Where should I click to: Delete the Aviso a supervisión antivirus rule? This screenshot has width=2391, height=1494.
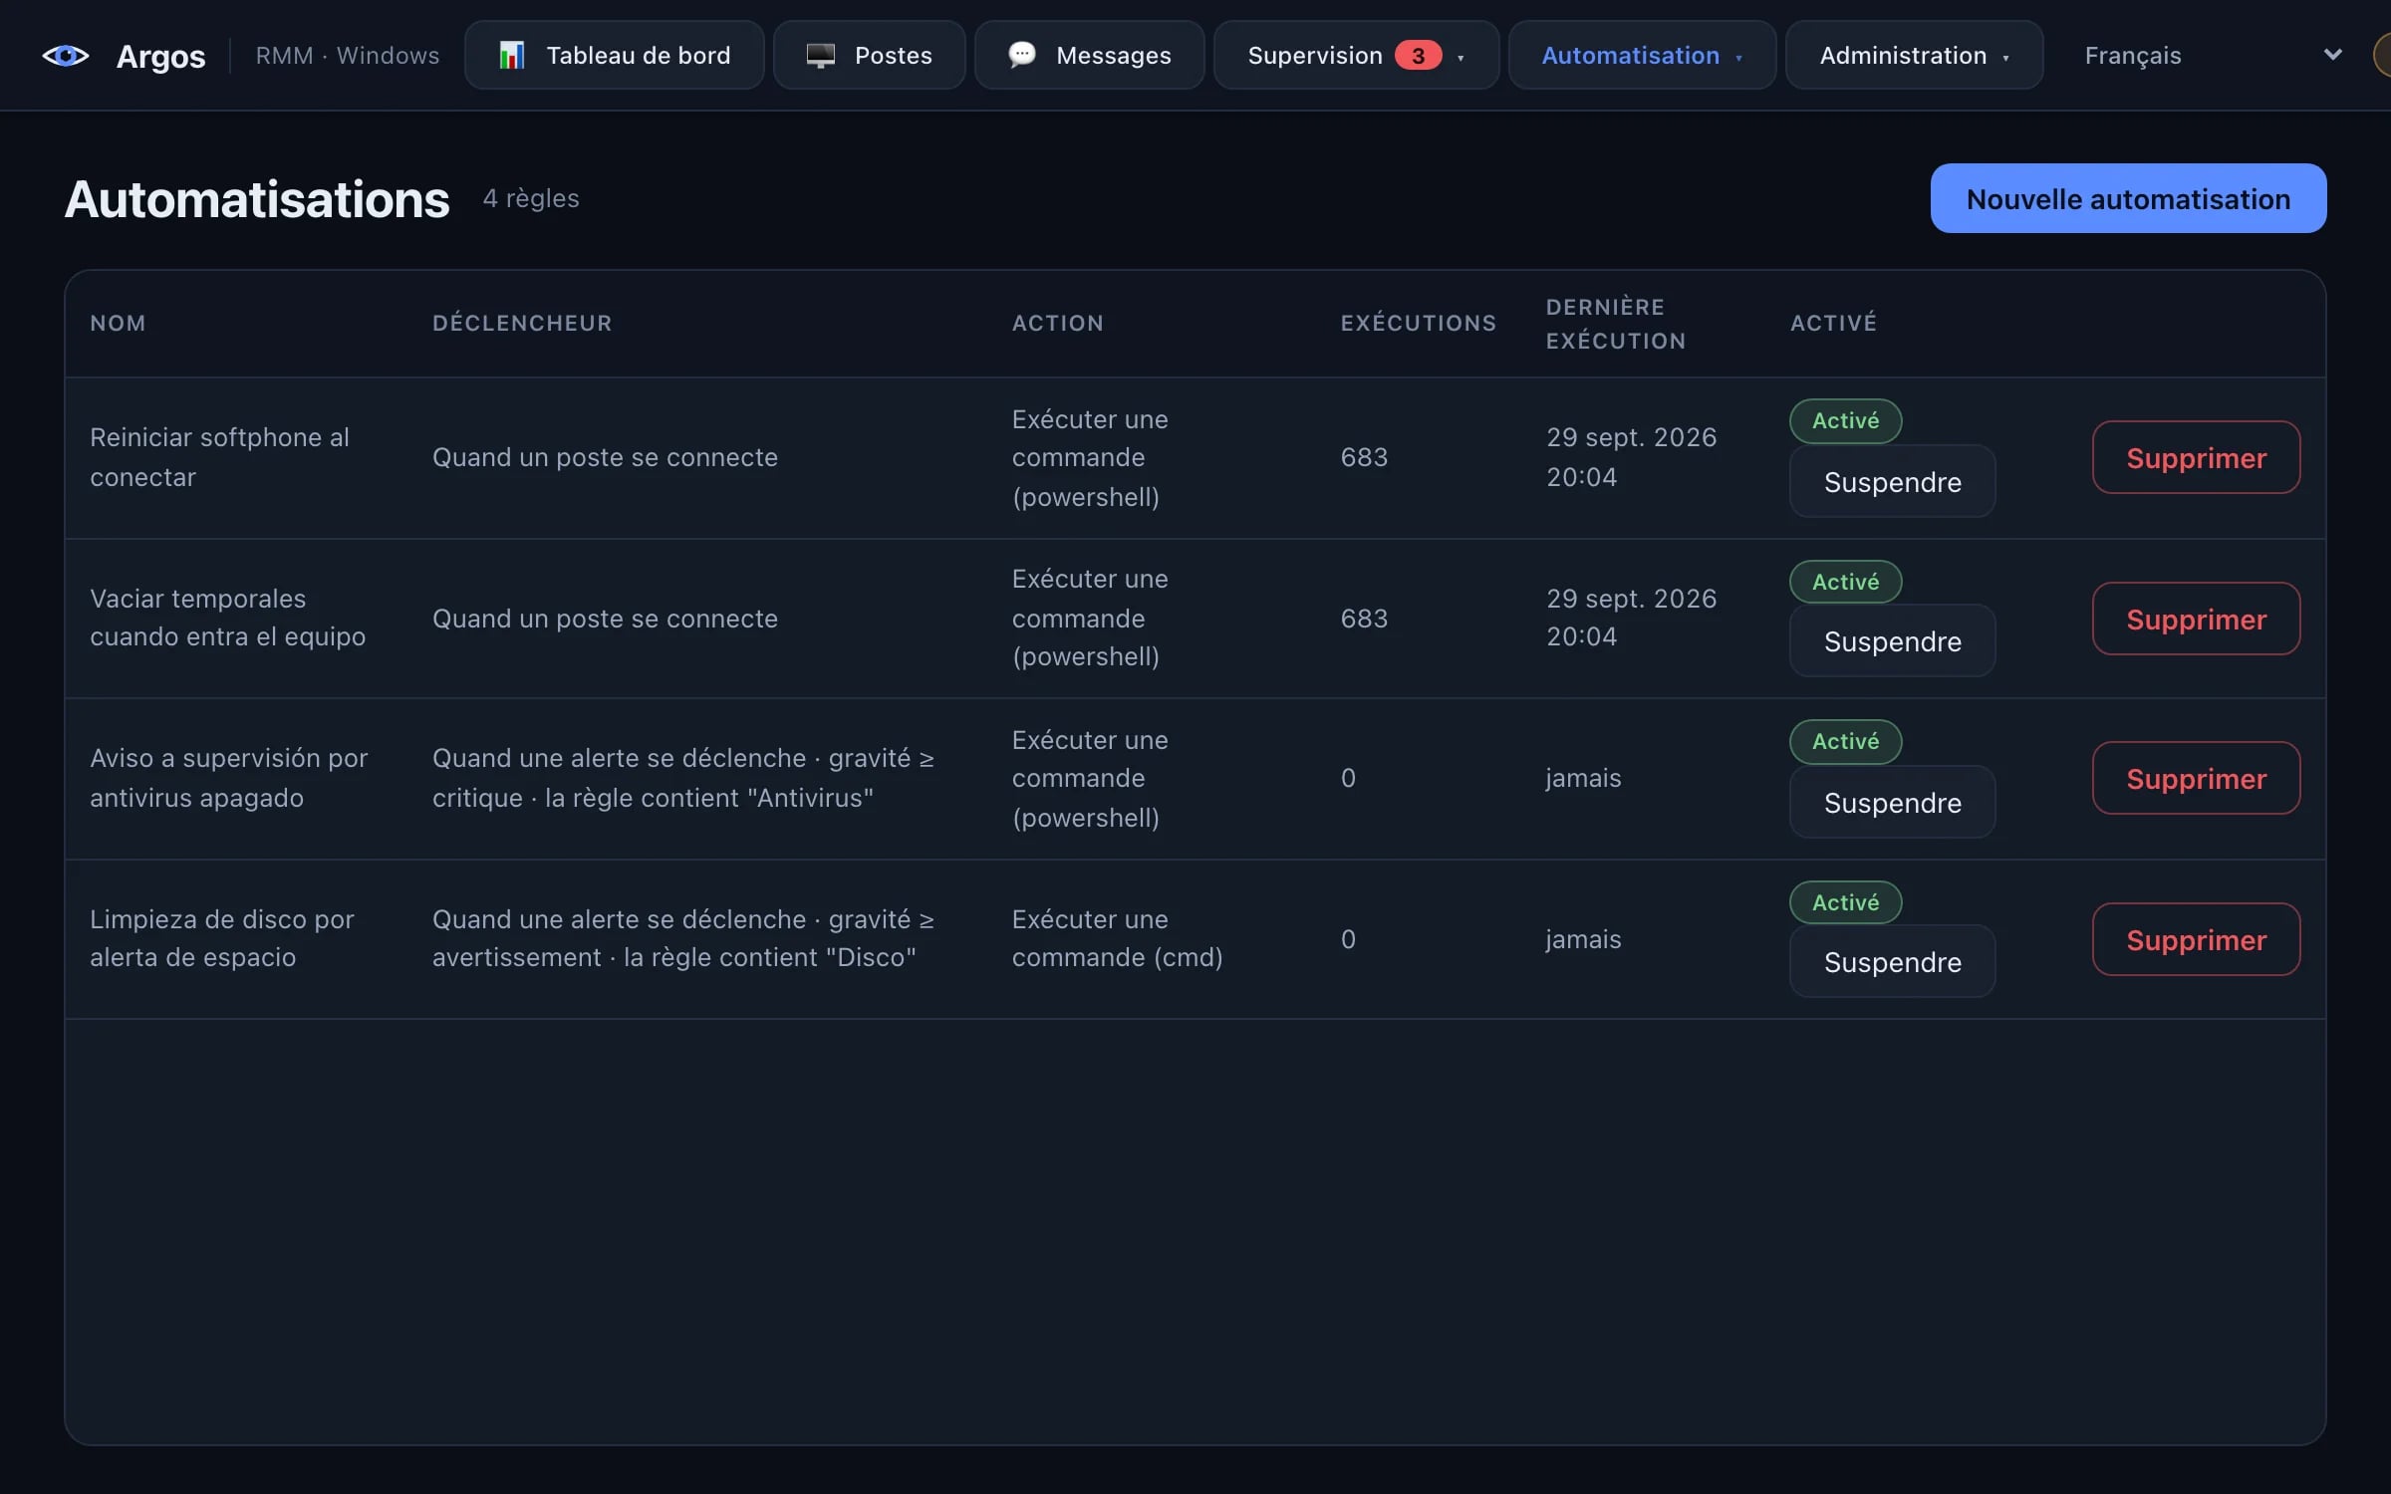(2196, 779)
